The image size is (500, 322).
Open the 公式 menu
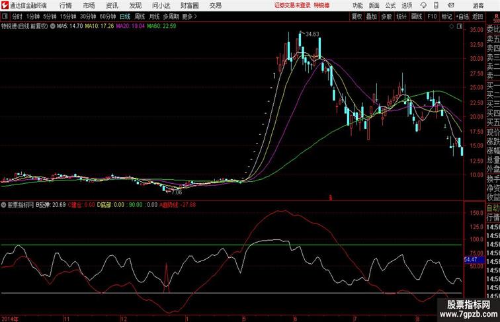(x=390, y=5)
